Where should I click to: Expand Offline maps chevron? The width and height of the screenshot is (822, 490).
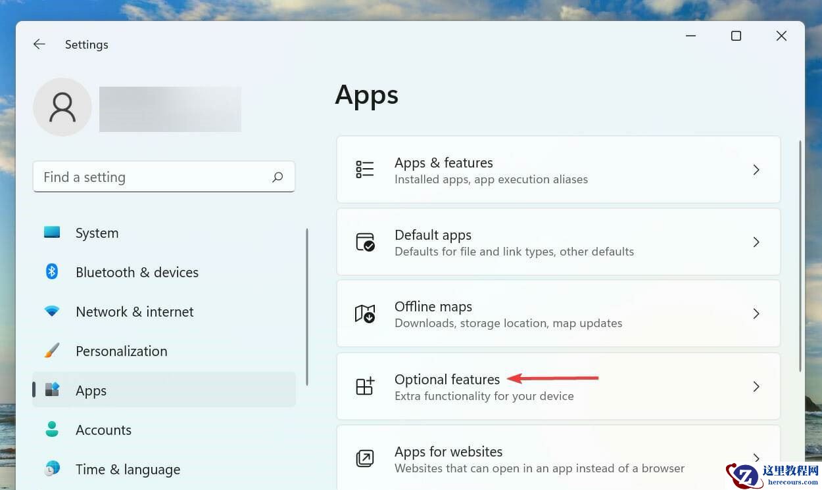click(x=756, y=313)
